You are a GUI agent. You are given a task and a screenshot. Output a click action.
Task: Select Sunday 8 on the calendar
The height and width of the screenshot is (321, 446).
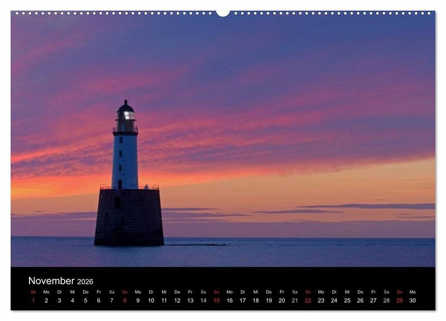click(124, 300)
